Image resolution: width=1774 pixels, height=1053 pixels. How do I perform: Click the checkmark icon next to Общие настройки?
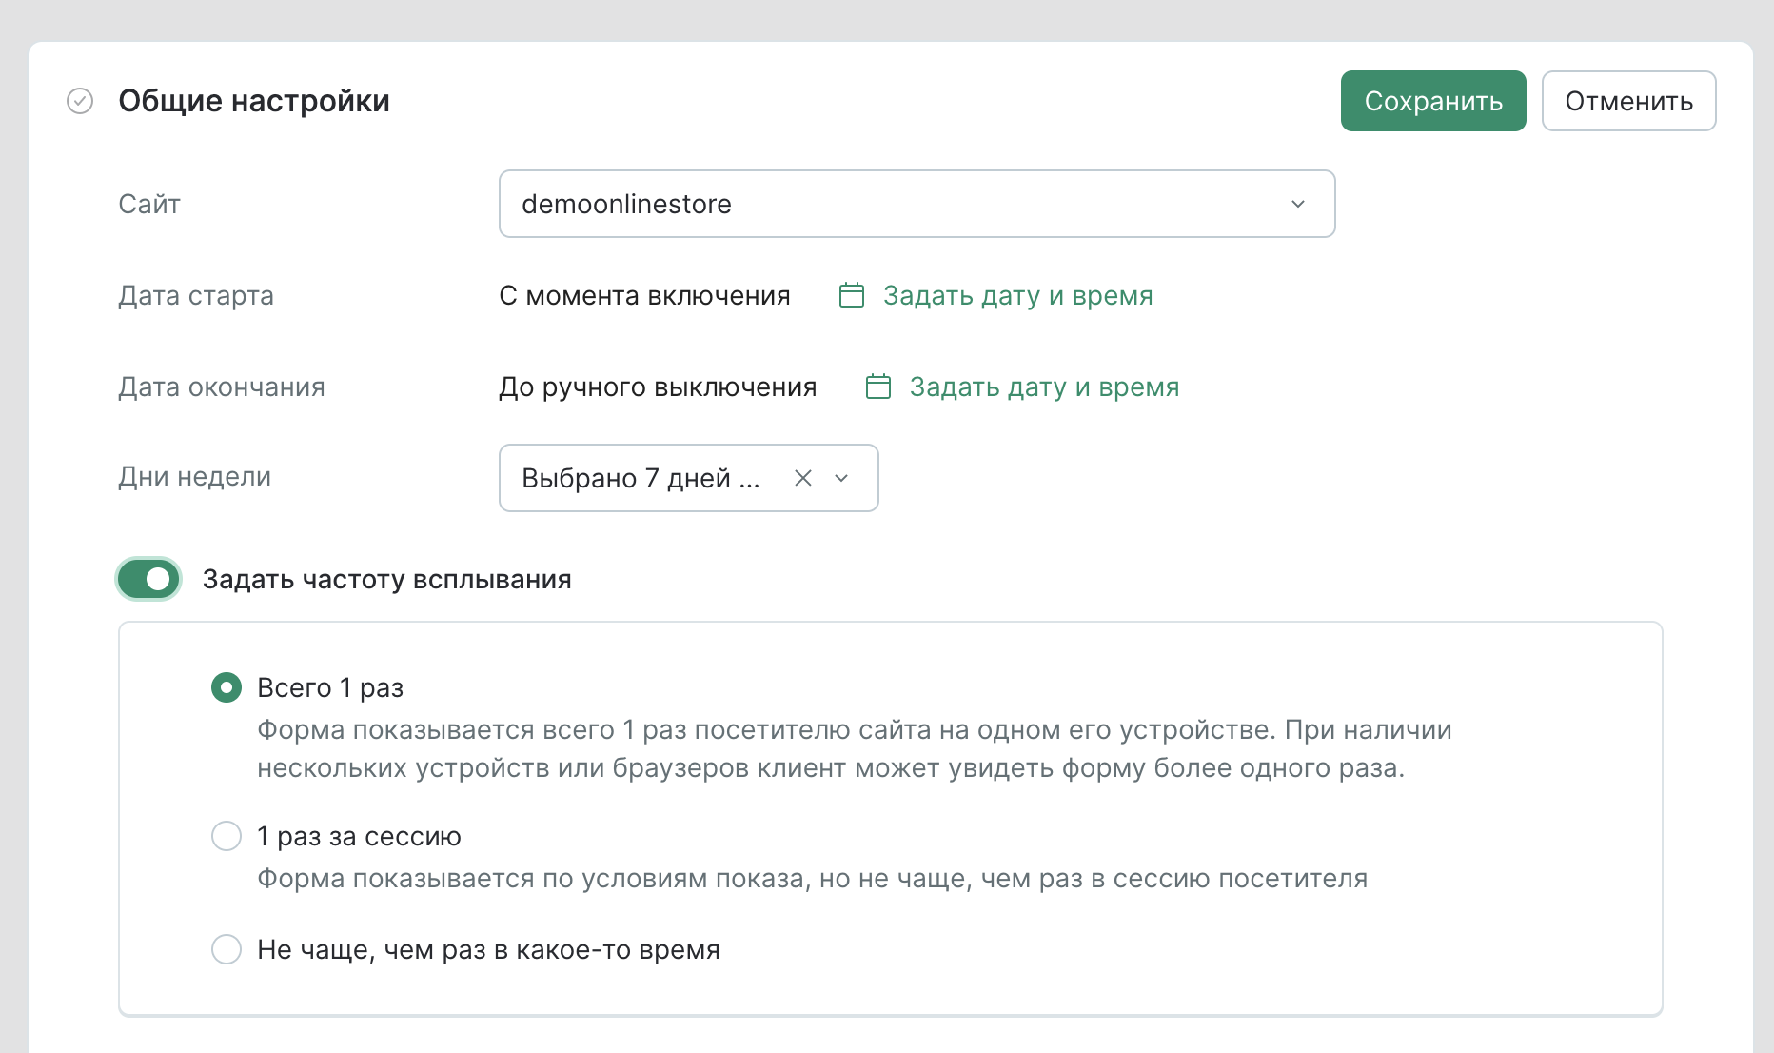80,101
